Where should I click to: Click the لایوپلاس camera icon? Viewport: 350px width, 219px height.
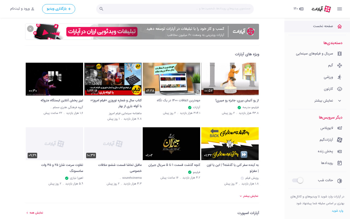click(x=339, y=128)
